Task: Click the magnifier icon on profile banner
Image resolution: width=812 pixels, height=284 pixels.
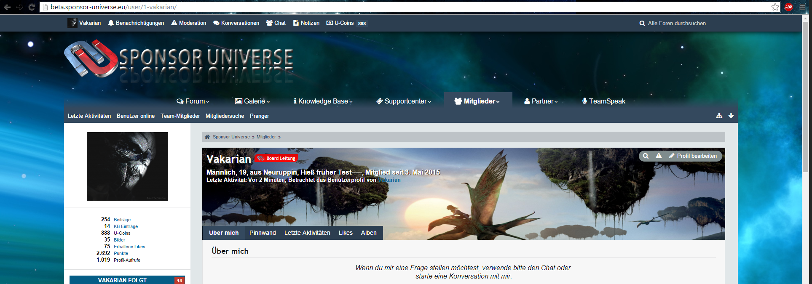Action: click(x=646, y=156)
